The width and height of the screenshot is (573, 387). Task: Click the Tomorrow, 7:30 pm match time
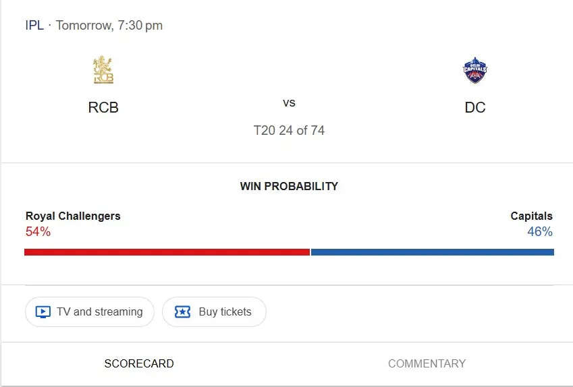pyautogui.click(x=109, y=26)
